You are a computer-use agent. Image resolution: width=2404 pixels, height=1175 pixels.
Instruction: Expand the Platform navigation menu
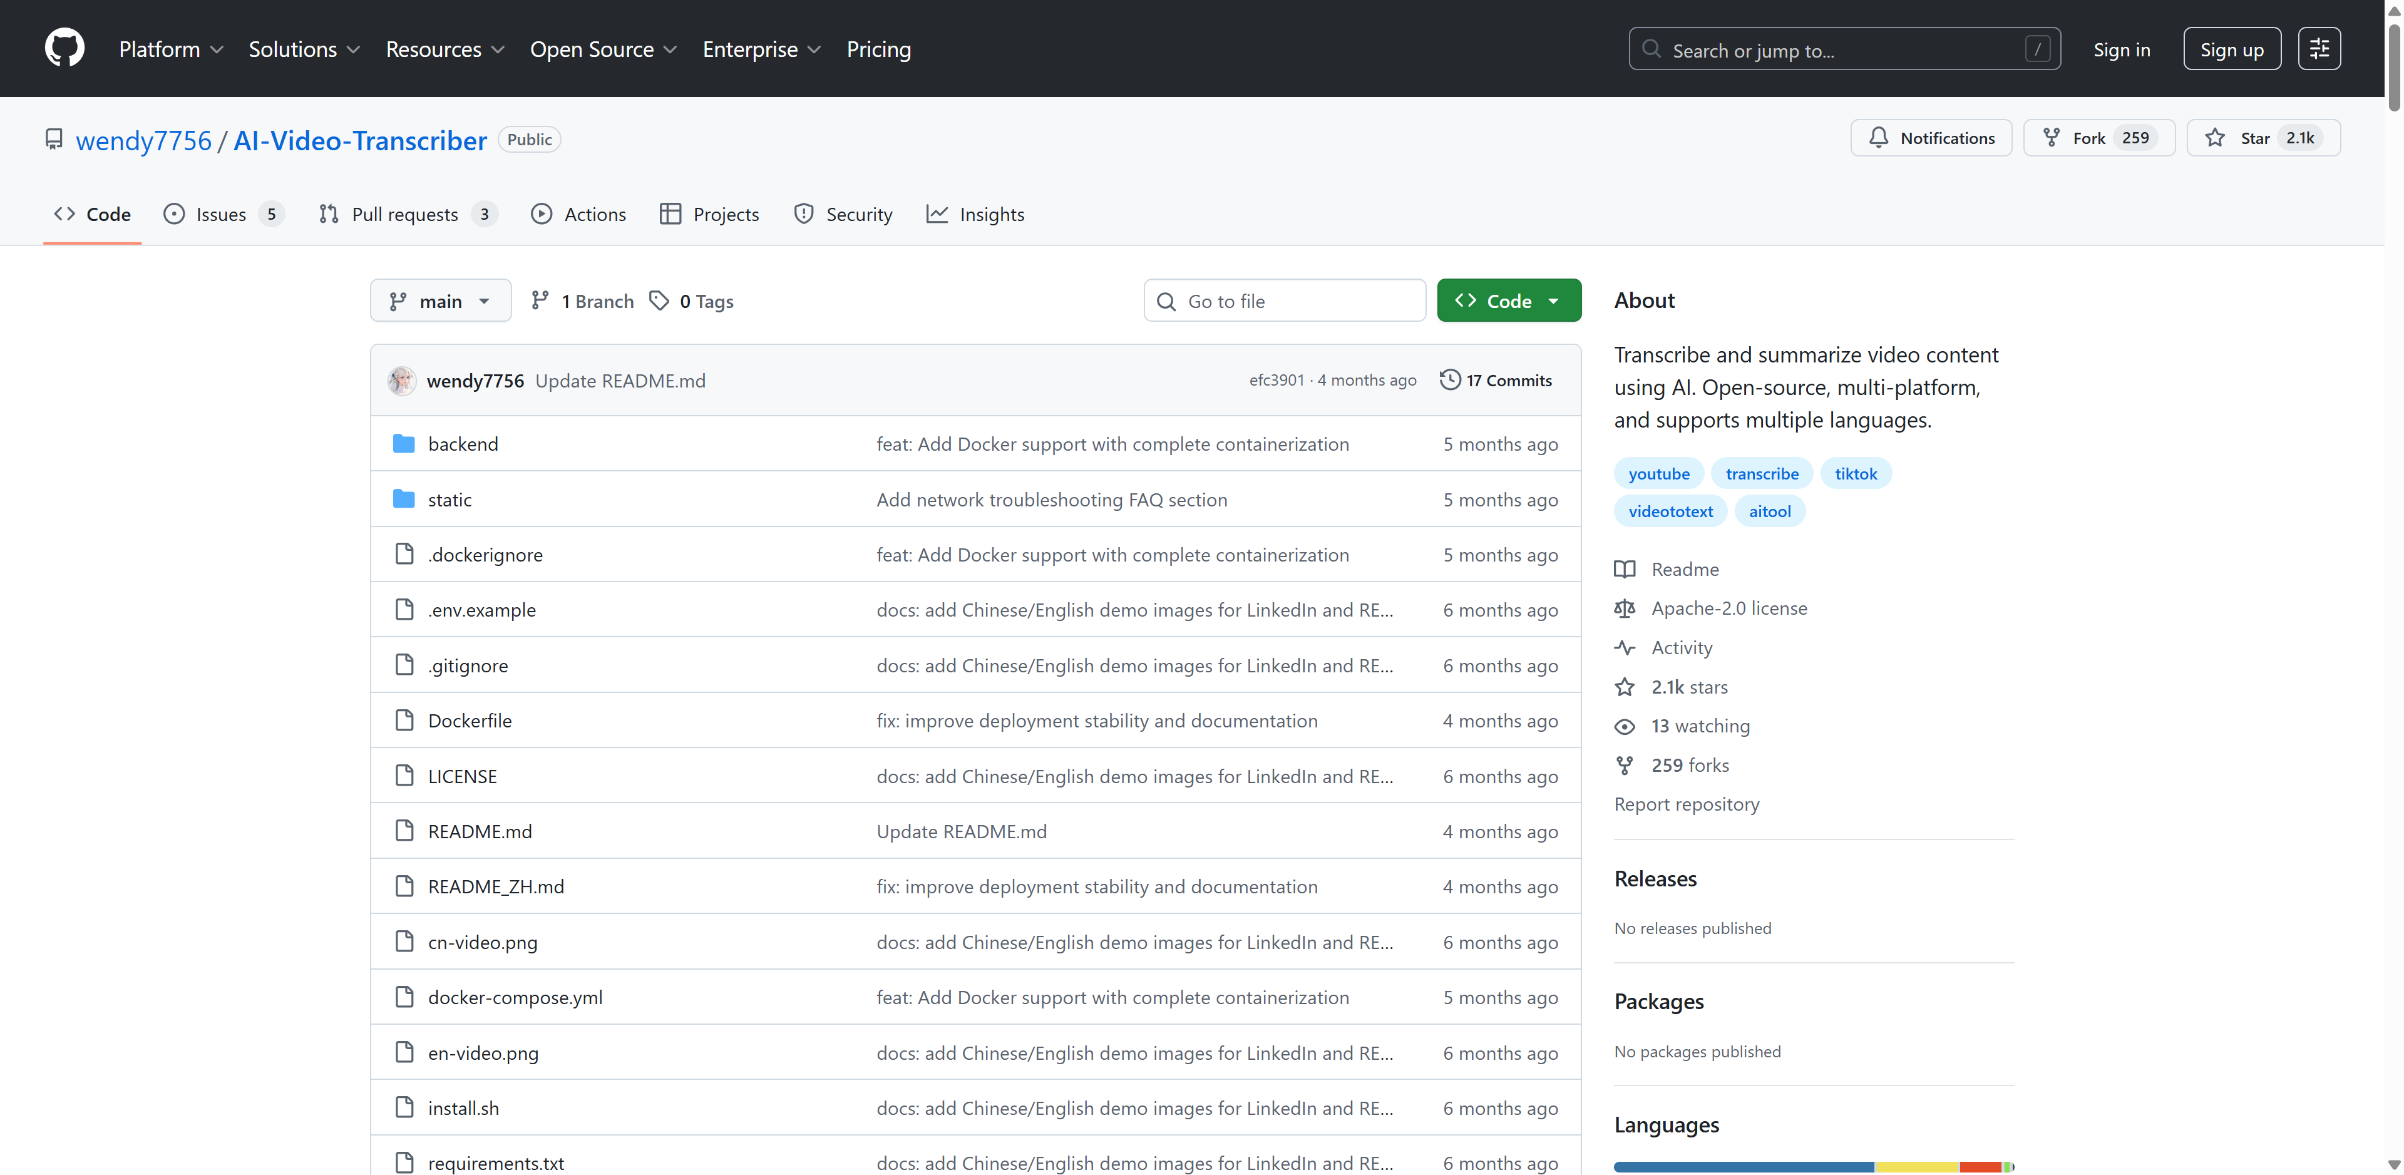171,49
